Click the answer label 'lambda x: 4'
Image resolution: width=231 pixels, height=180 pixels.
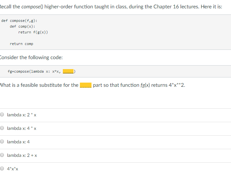(x=18, y=142)
